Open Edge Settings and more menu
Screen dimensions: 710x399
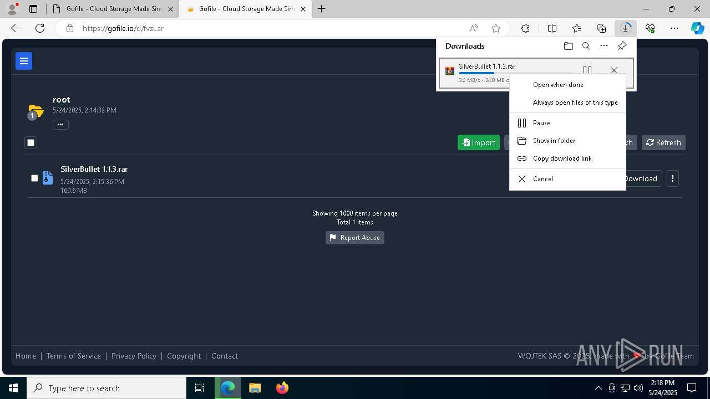pyautogui.click(x=674, y=28)
